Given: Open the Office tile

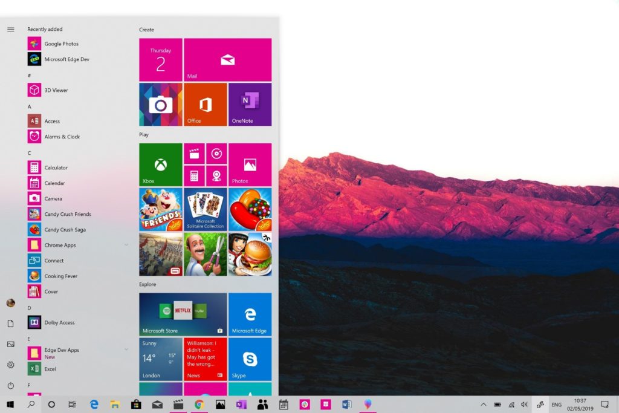Looking at the screenshot, I should click(x=205, y=104).
